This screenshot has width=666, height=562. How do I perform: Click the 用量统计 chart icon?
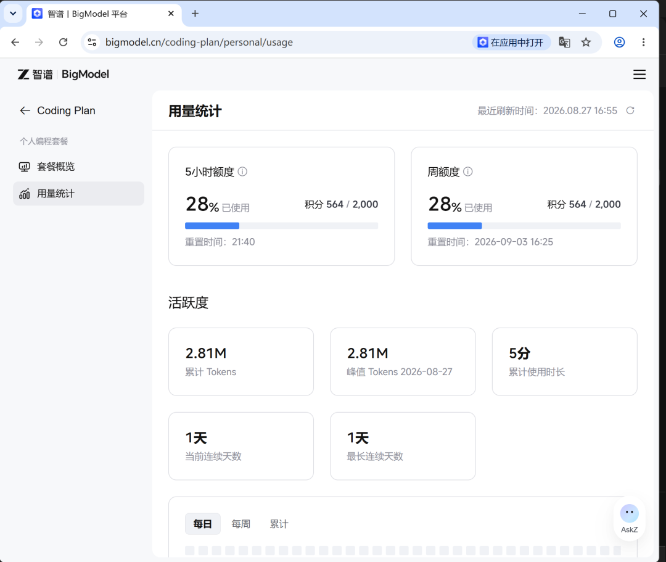point(24,194)
